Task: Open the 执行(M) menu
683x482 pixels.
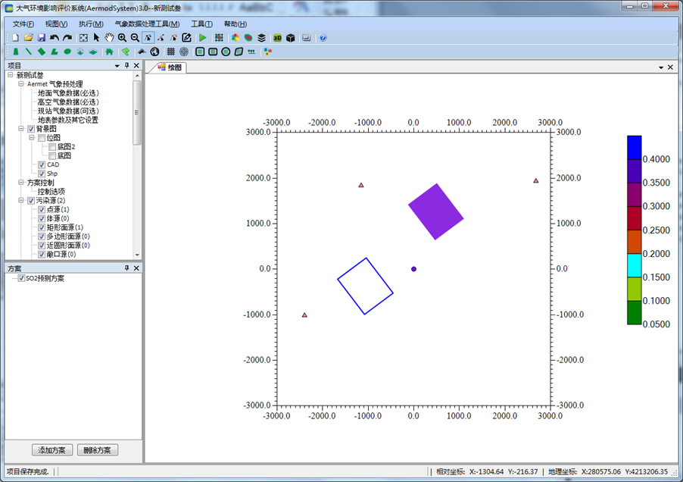Action: tap(90, 24)
